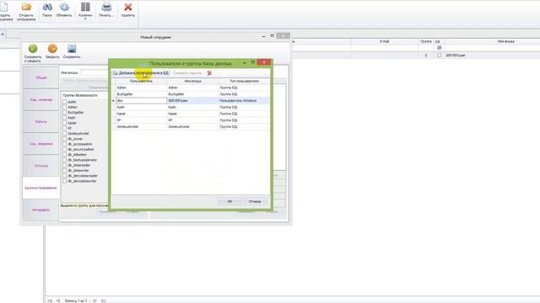
Task: Click Пользователь Windows type cell
Action: [244, 101]
